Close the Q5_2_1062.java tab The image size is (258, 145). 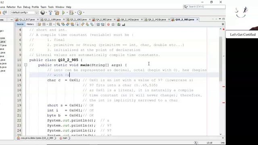click(x=89, y=20)
